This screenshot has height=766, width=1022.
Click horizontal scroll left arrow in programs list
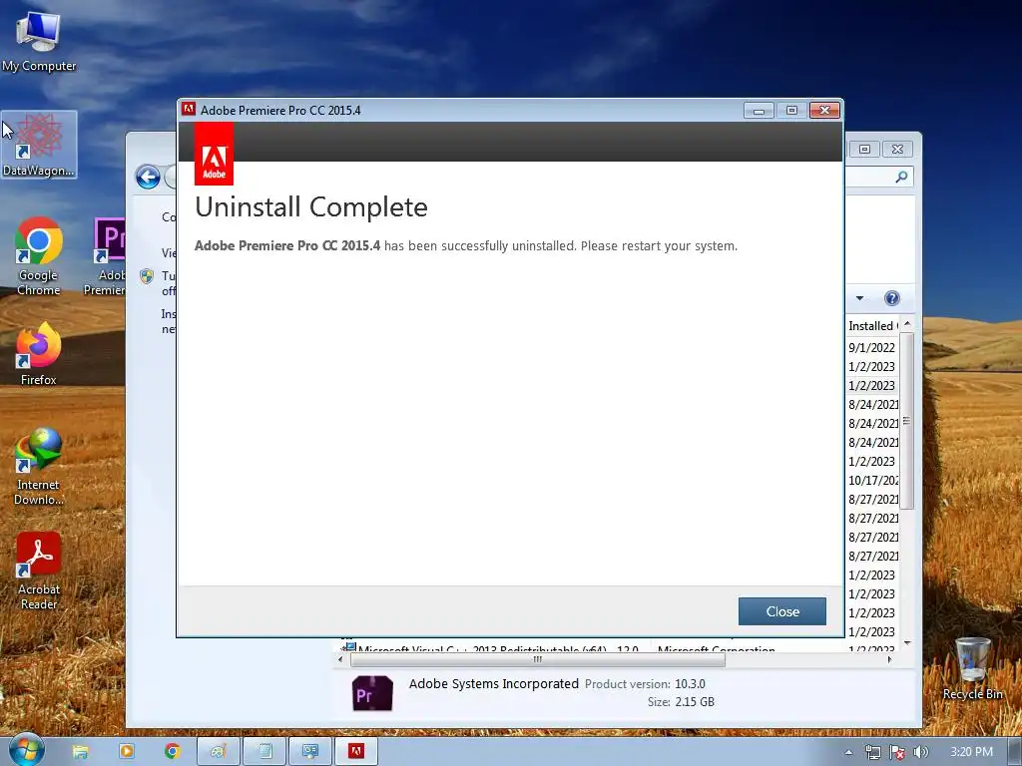coord(339,659)
